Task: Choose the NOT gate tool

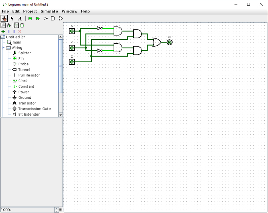Action: 46,18
